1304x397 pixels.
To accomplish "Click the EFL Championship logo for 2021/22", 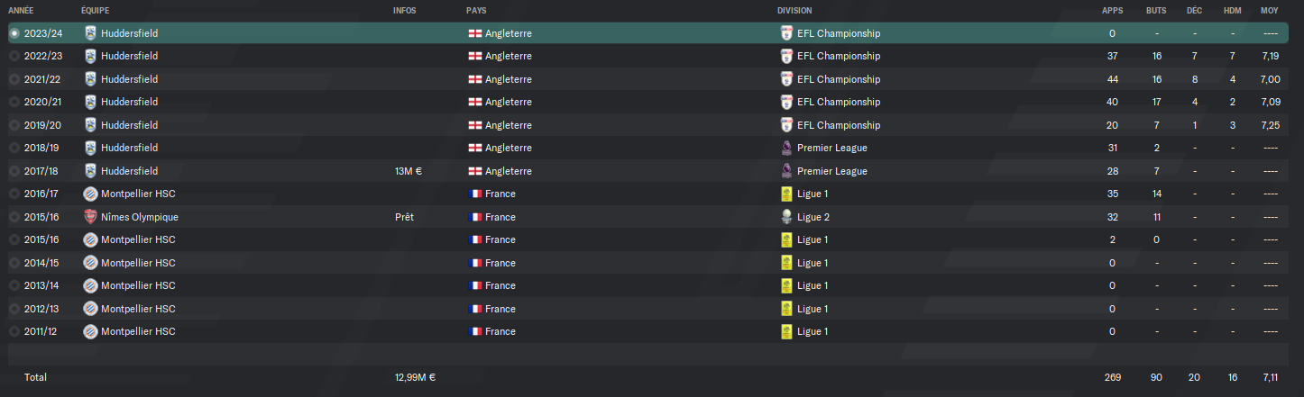I will [786, 79].
